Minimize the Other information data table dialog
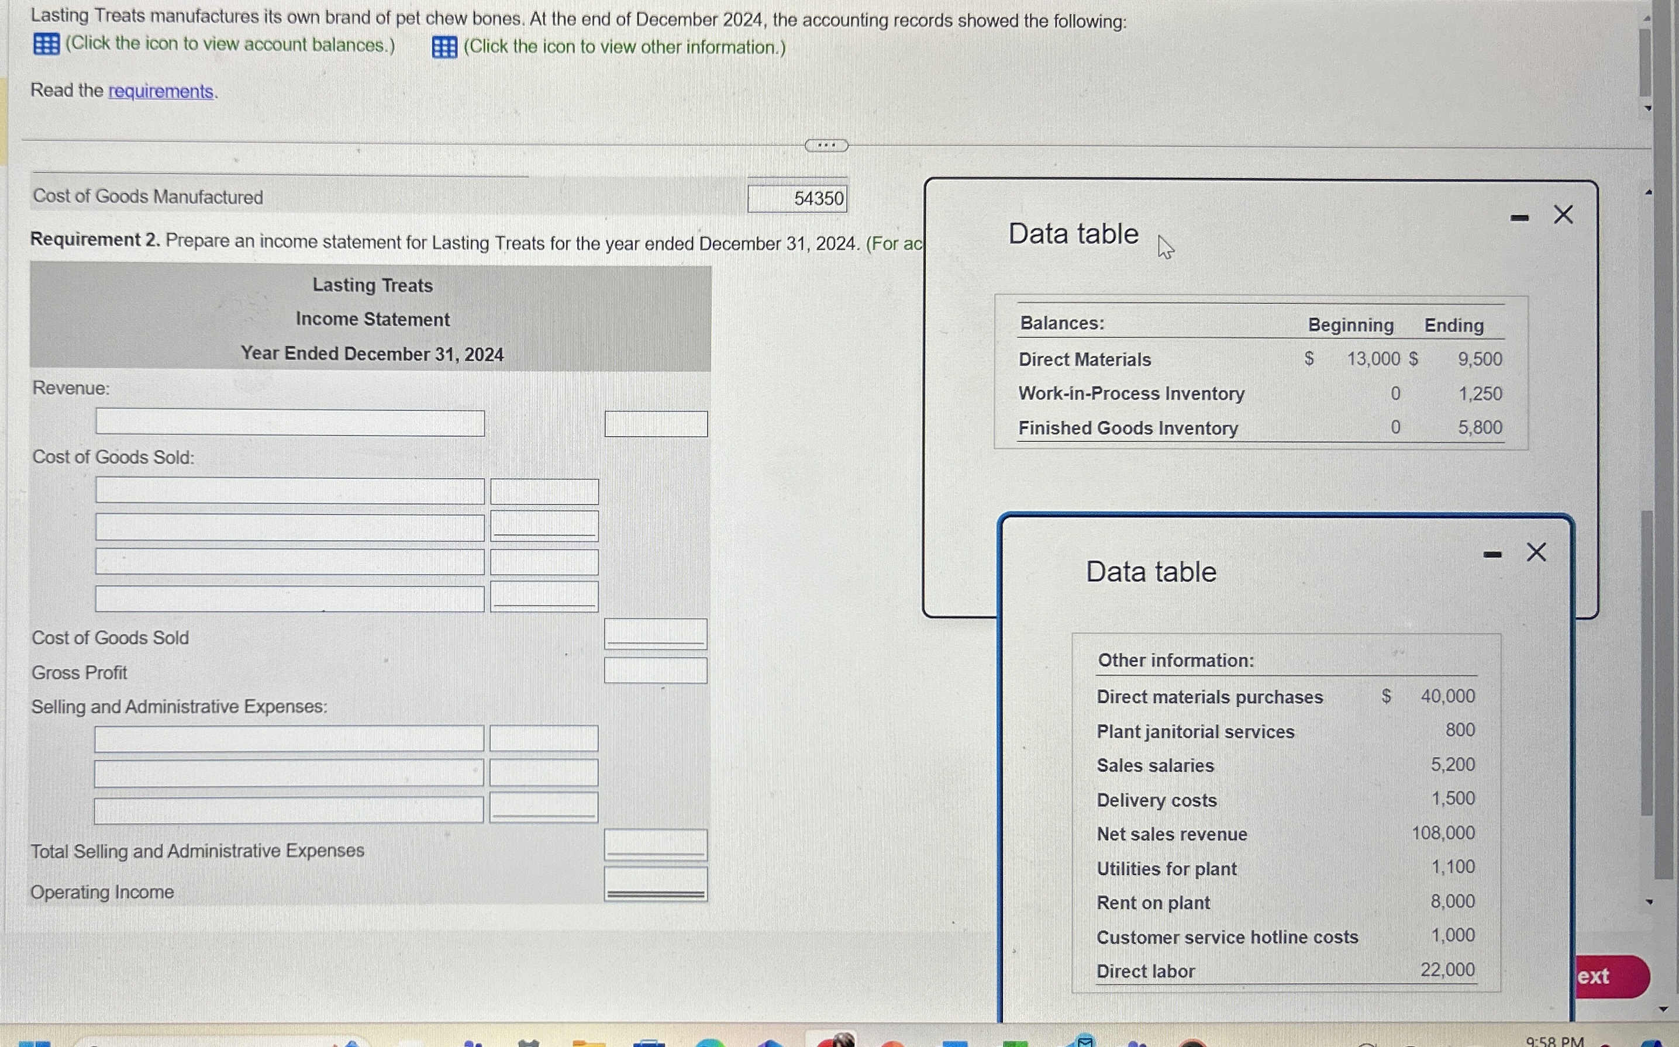 click(x=1492, y=555)
